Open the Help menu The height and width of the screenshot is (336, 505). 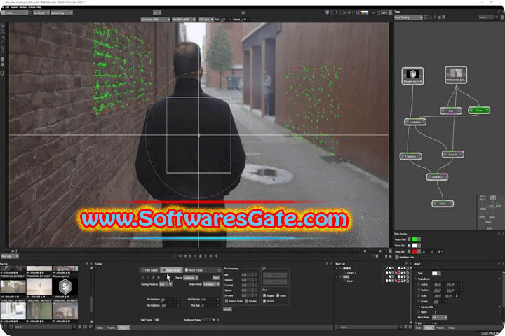39,7
